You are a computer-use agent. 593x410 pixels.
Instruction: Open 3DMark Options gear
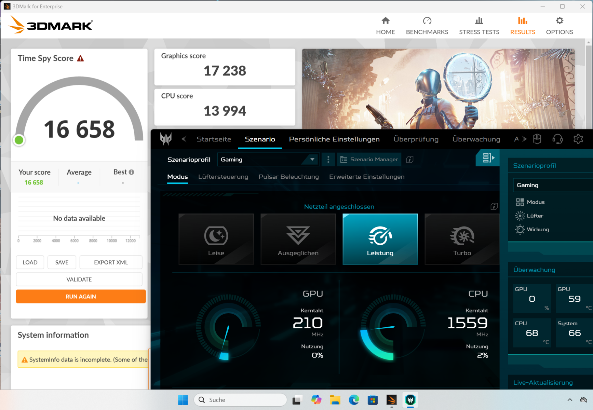pyautogui.click(x=559, y=26)
